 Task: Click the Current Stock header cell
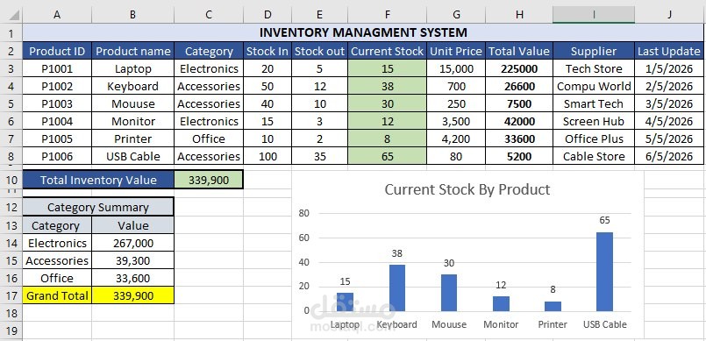pyautogui.click(x=388, y=52)
